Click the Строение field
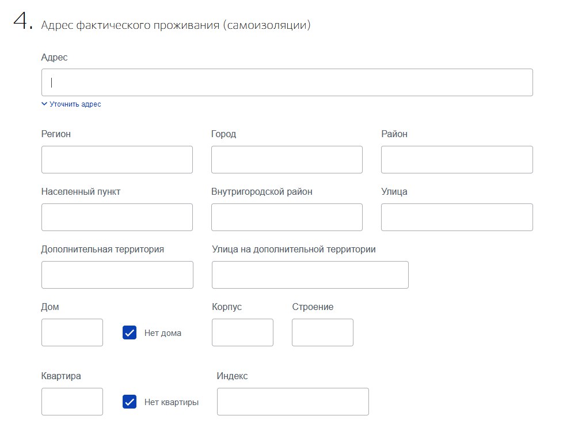The width and height of the screenshot is (563, 446). point(323,332)
